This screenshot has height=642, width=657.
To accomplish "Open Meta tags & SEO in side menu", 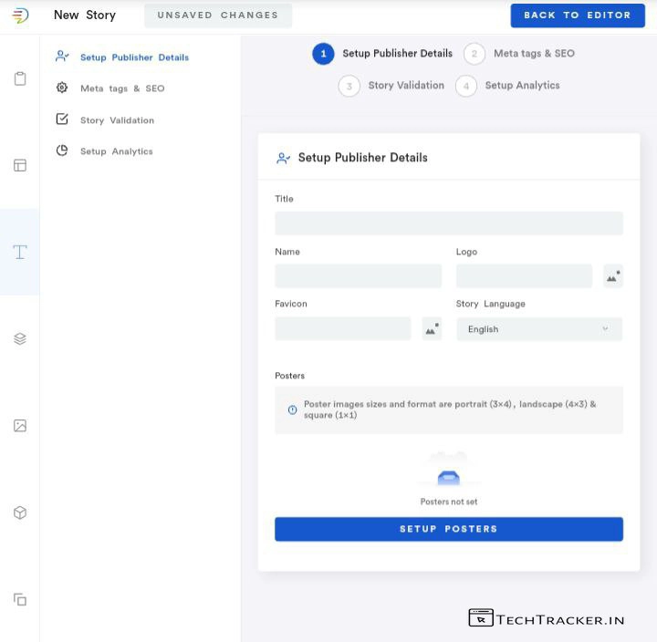I will pyautogui.click(x=122, y=88).
